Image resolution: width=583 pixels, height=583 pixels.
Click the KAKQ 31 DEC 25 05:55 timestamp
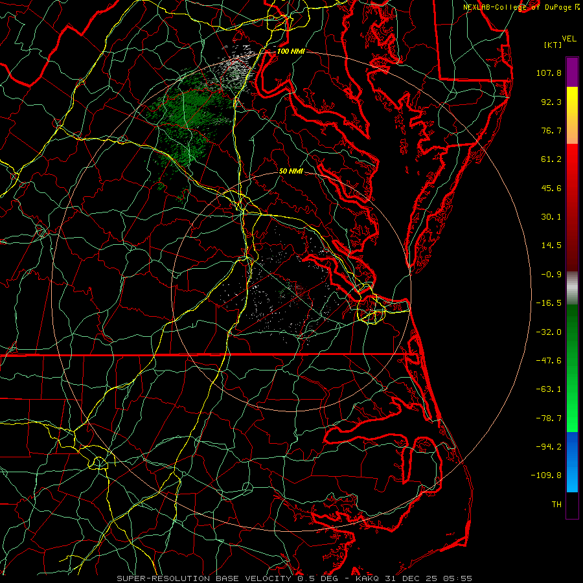[414, 578]
